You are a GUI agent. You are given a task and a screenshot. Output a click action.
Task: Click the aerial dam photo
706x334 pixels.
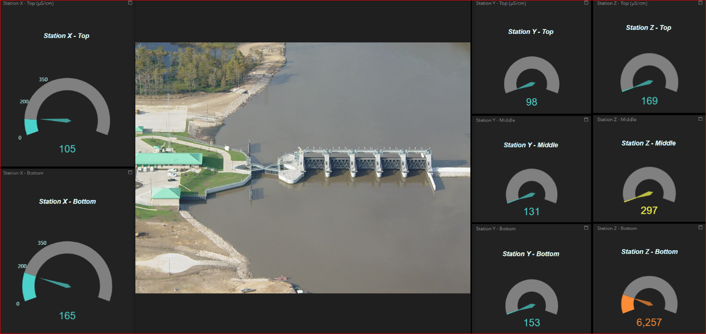point(303,167)
